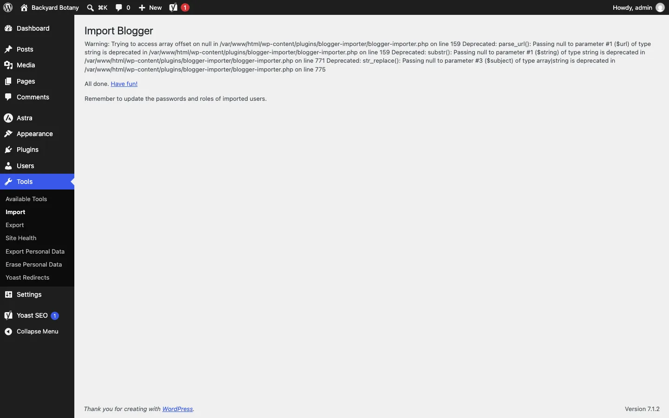Viewport: 669px width, 418px height.
Task: Open Site Health from Tools submenu
Action: (x=21, y=238)
